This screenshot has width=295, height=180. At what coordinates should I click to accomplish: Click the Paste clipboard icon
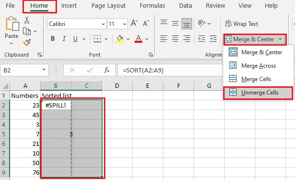point(12,24)
